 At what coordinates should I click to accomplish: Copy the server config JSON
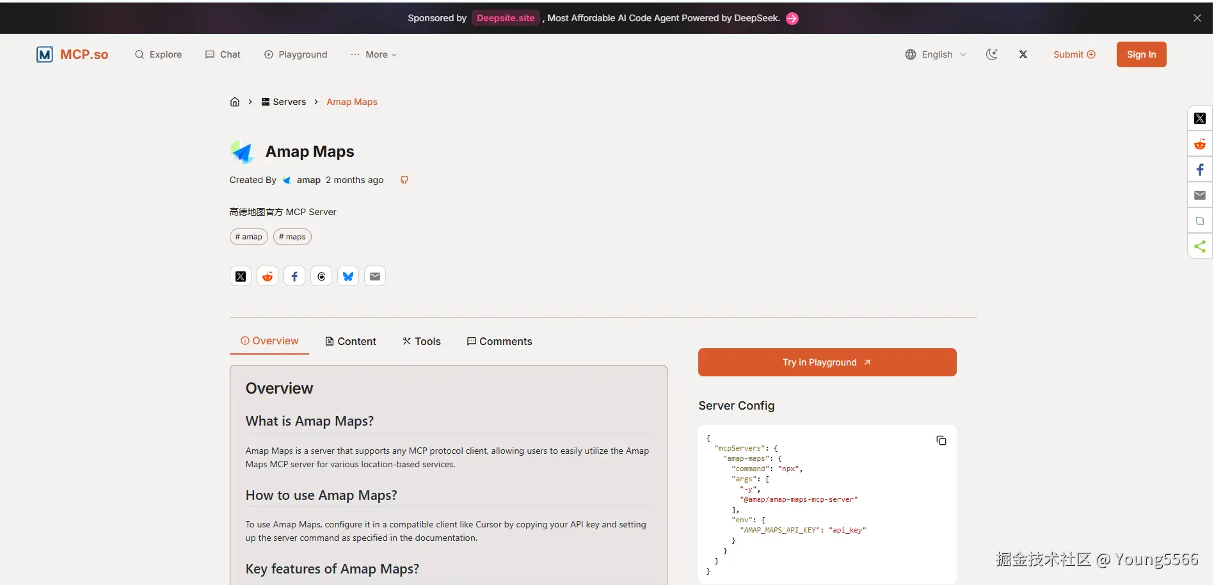[941, 440]
